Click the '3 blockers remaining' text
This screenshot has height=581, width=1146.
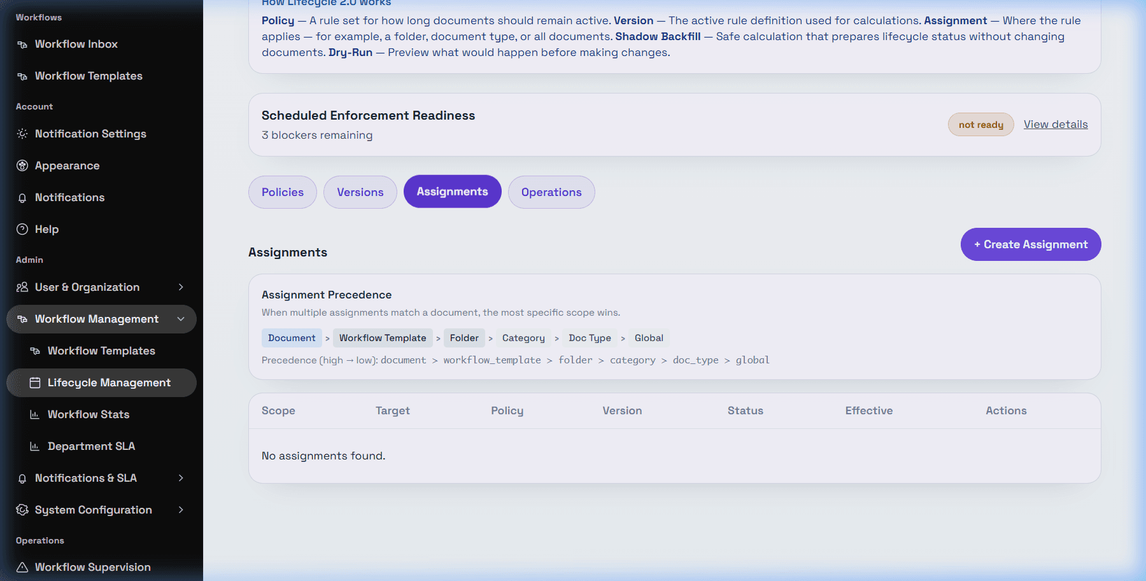[x=317, y=135]
